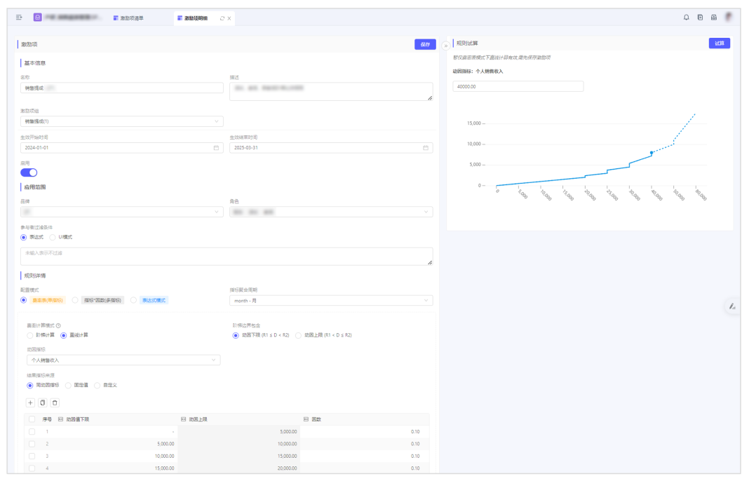This screenshot has width=749, height=481.
Task: Switch to the 激励项清单 tab
Action: pos(131,18)
